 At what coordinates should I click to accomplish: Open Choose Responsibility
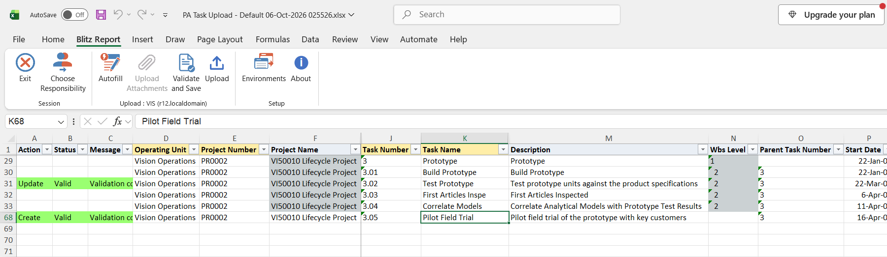[63, 73]
